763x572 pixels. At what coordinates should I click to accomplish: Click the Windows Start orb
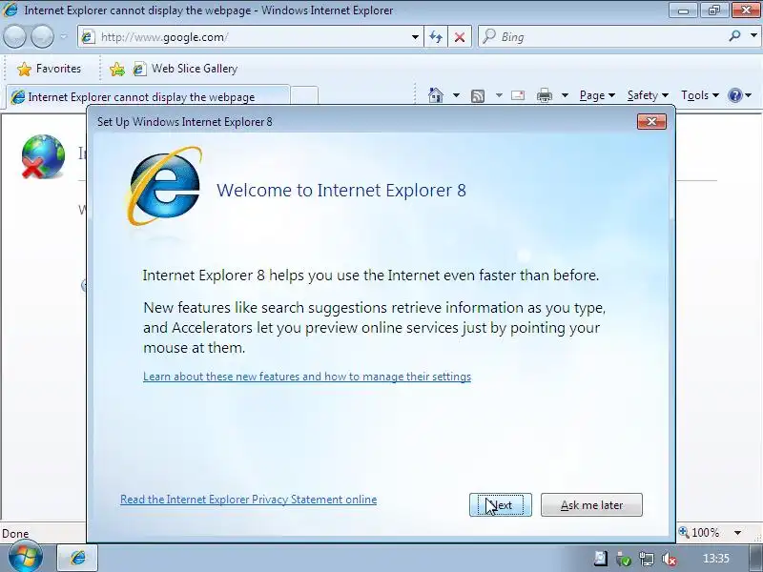pos(25,557)
